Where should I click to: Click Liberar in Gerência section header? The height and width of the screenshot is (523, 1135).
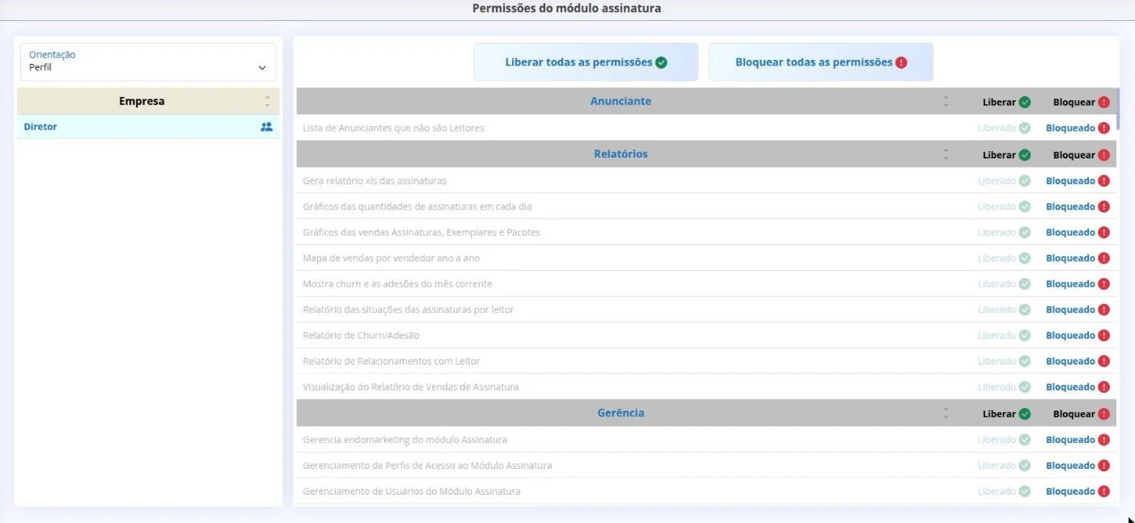[1006, 414]
